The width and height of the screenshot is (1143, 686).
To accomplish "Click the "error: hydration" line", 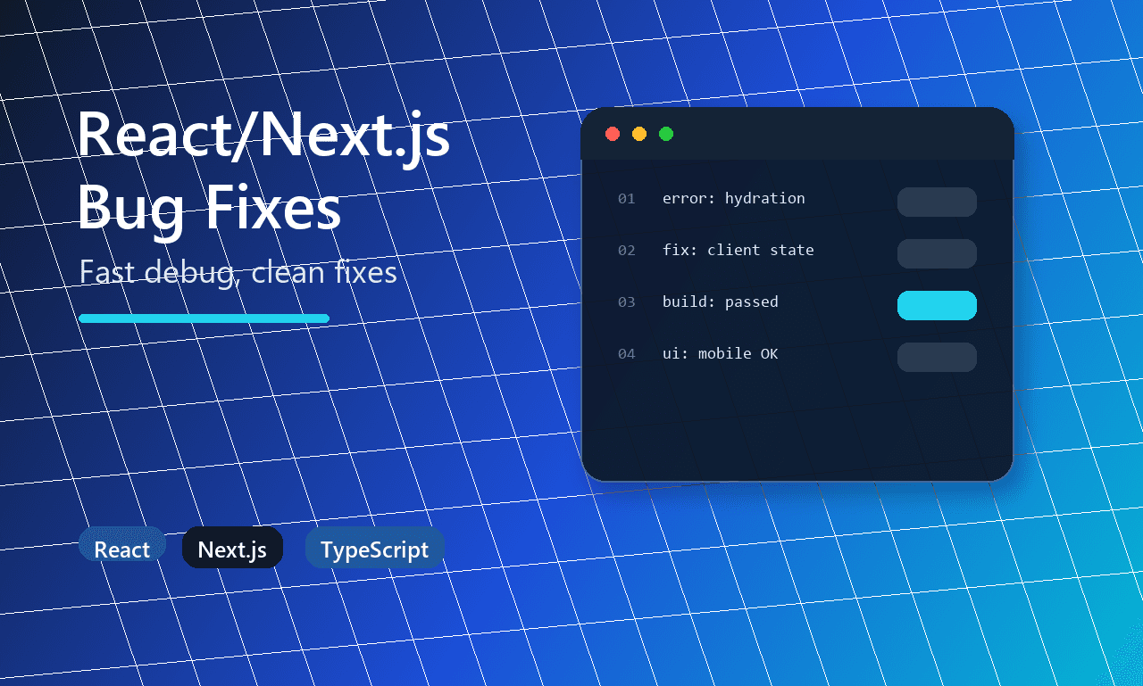I will [x=733, y=199].
